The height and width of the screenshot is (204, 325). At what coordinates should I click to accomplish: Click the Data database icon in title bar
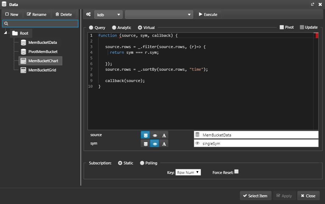click(4, 4)
